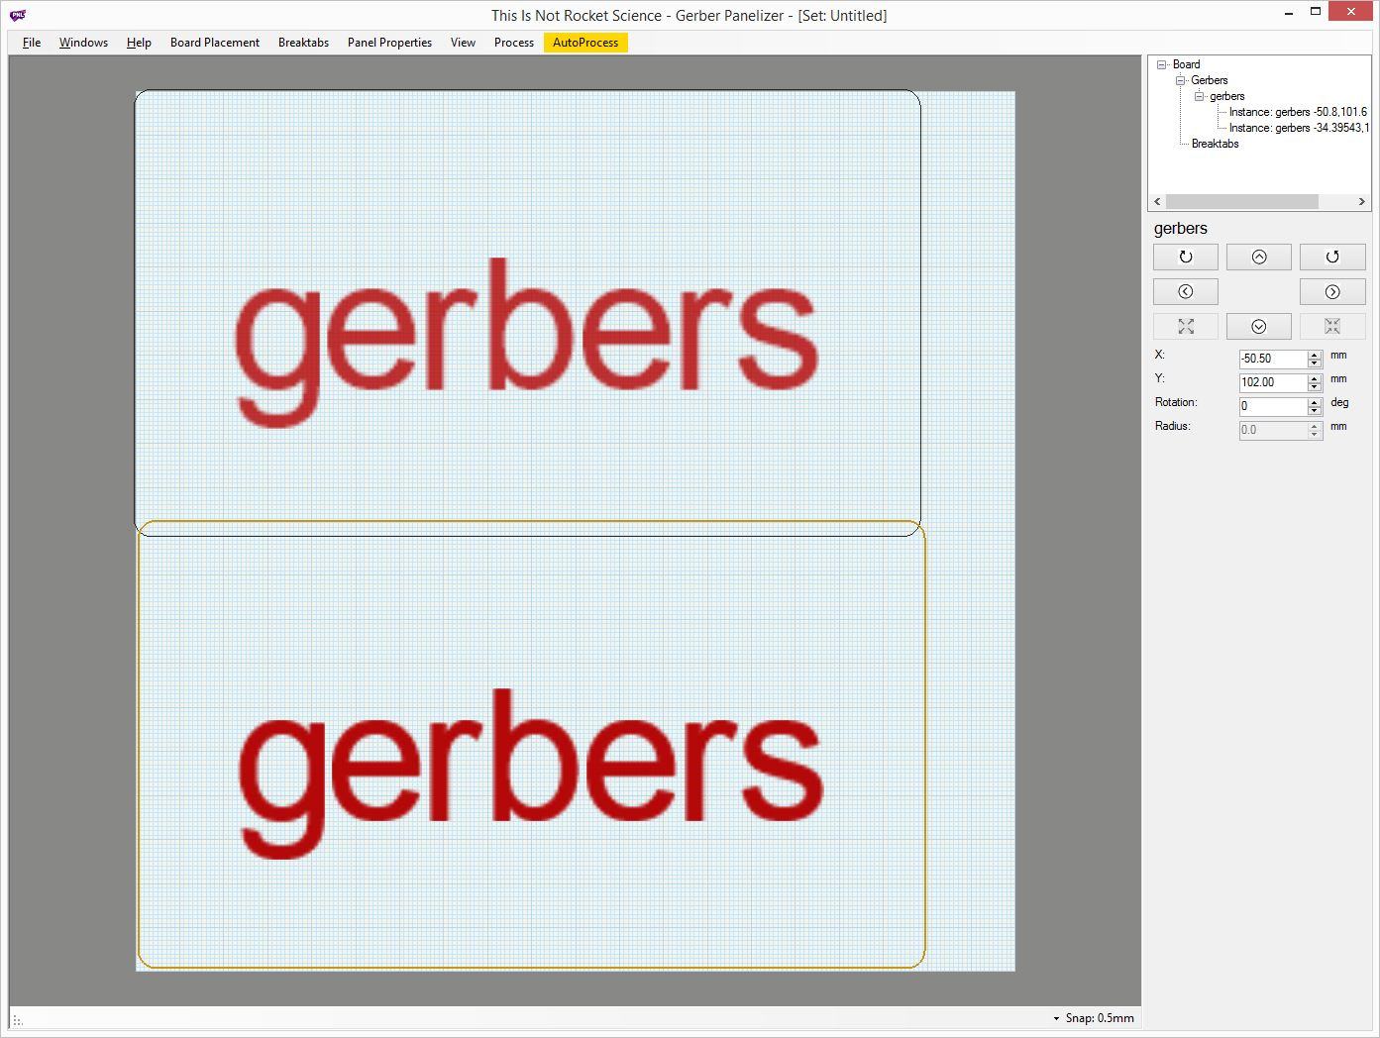Move the instance right with the arrow button
The width and height of the screenshot is (1380, 1038).
click(1332, 291)
